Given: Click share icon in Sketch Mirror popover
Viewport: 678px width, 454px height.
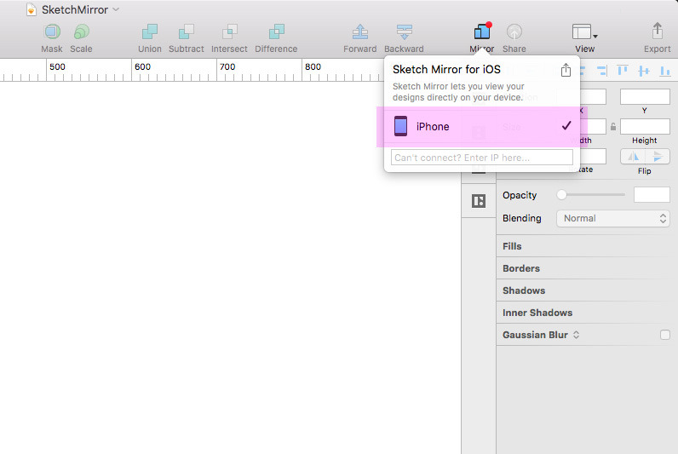Looking at the screenshot, I should (566, 70).
